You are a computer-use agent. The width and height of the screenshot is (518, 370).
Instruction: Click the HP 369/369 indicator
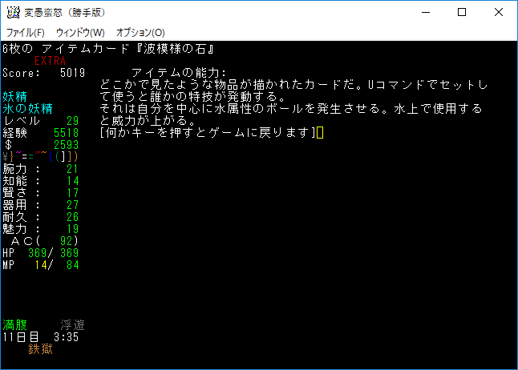tap(40, 253)
